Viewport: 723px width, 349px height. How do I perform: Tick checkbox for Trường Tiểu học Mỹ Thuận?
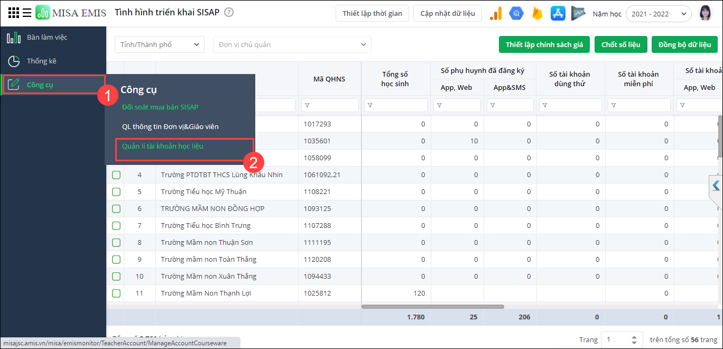[x=116, y=192]
